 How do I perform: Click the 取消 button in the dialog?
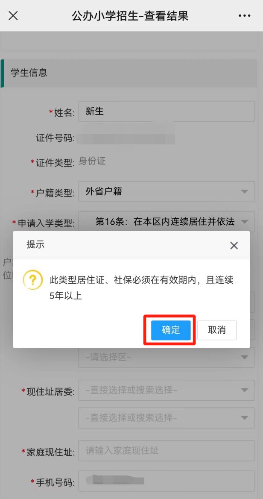(217, 330)
